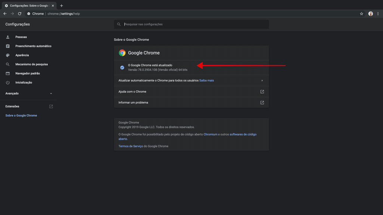Click the Chrome site info icon in address bar
Screen dimensions: 383x215
[x=28, y=14]
